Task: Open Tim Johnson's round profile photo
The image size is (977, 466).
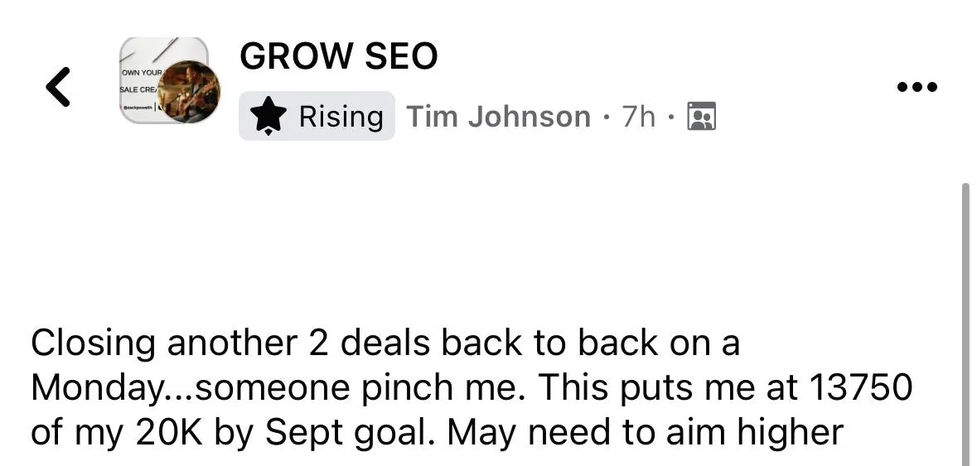Action: pos(189,92)
